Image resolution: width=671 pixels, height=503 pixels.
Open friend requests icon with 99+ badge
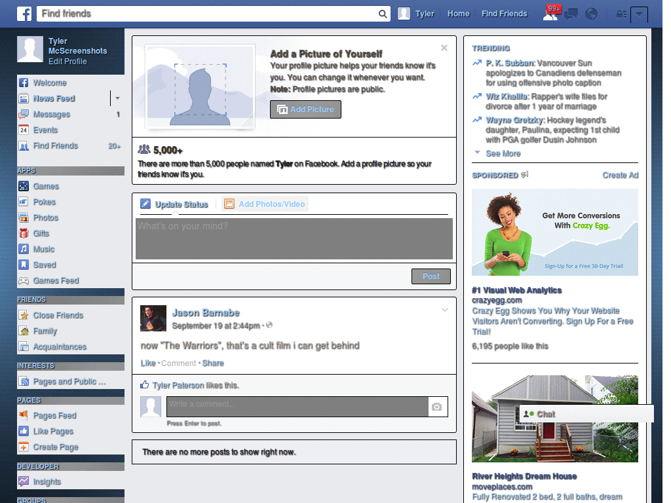pyautogui.click(x=550, y=14)
